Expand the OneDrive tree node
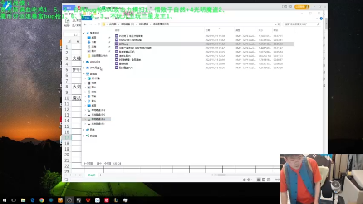 click(x=84, y=62)
